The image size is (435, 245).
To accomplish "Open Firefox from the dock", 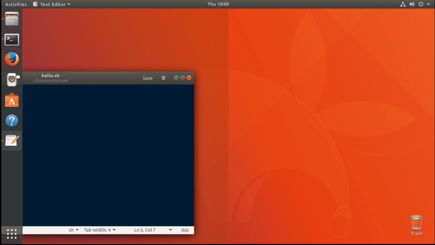I will pyautogui.click(x=11, y=59).
